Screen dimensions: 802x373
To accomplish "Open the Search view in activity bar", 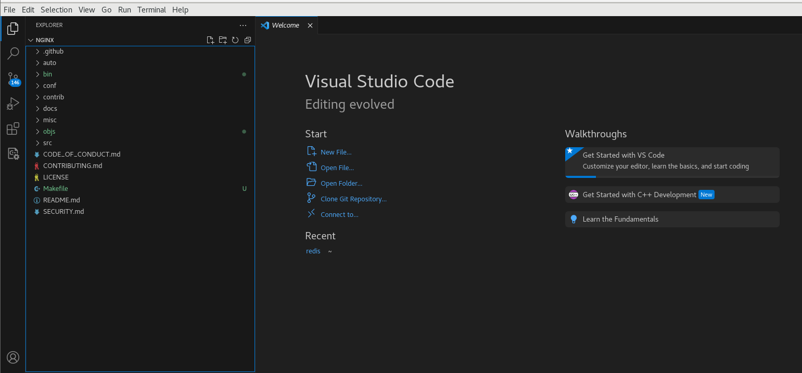I will coord(13,54).
